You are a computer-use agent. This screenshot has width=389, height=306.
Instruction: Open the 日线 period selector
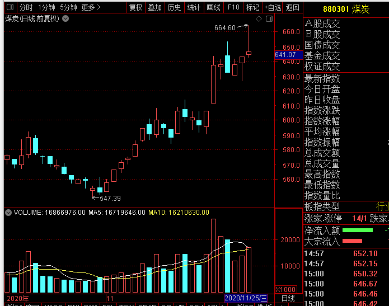point(288,299)
